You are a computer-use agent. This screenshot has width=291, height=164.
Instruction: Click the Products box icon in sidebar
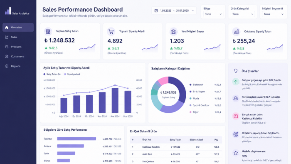tap(7, 47)
